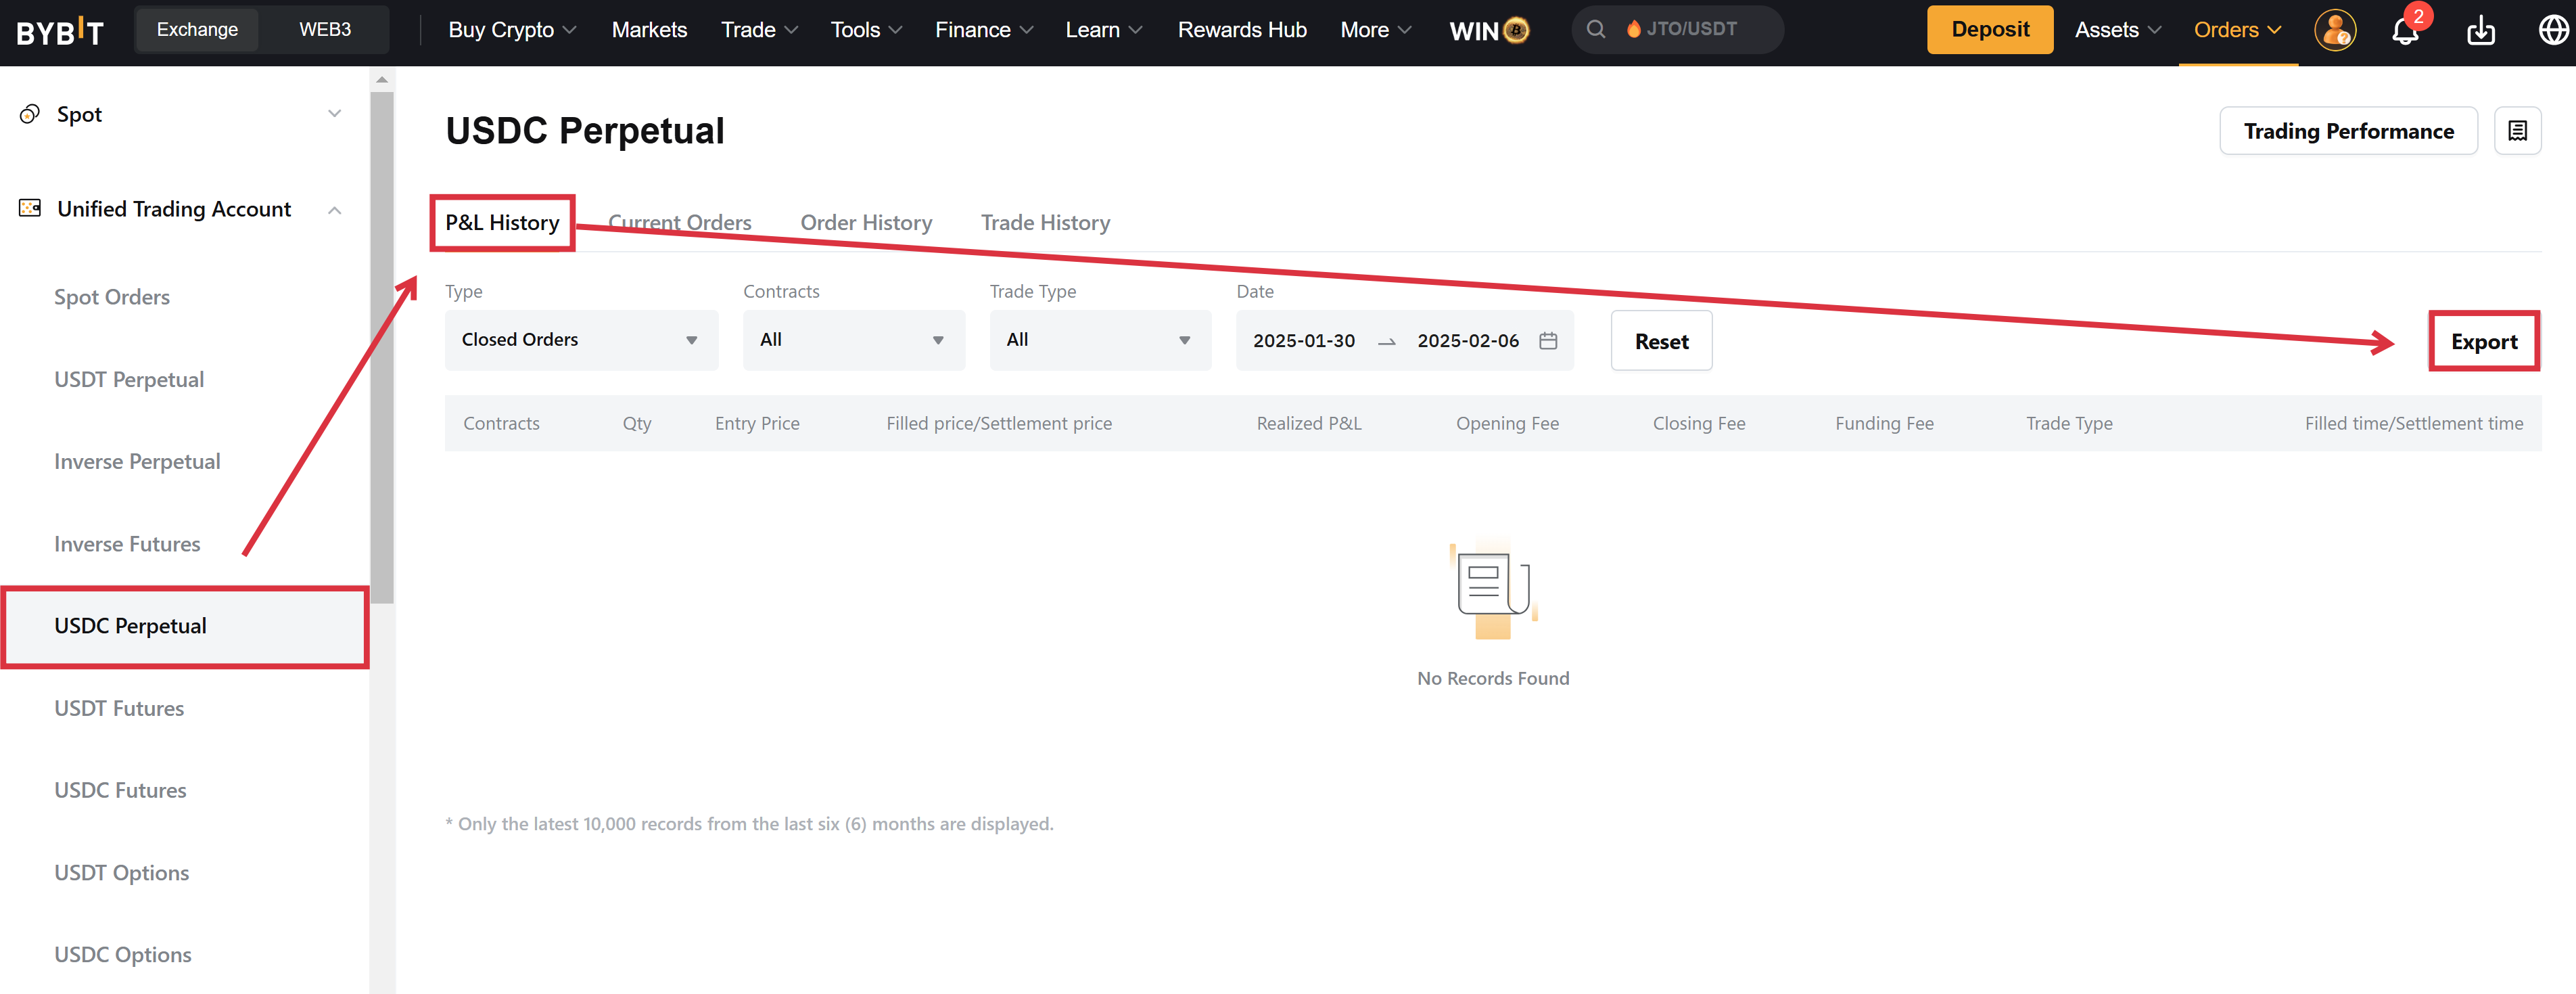The image size is (2576, 994).
Task: Select the P&L History tab
Action: (502, 222)
